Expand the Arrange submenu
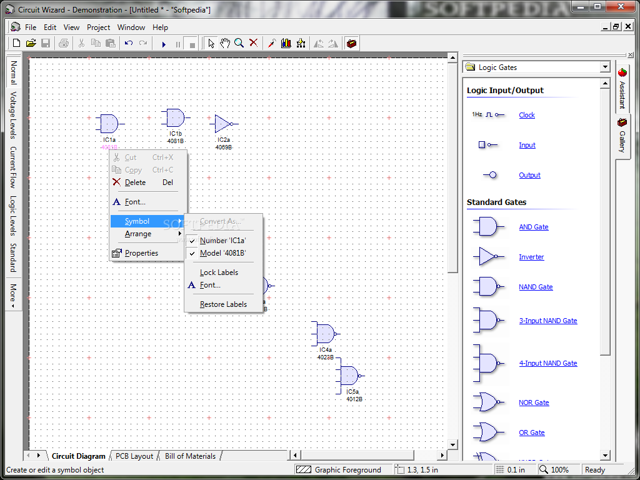 pyautogui.click(x=147, y=234)
